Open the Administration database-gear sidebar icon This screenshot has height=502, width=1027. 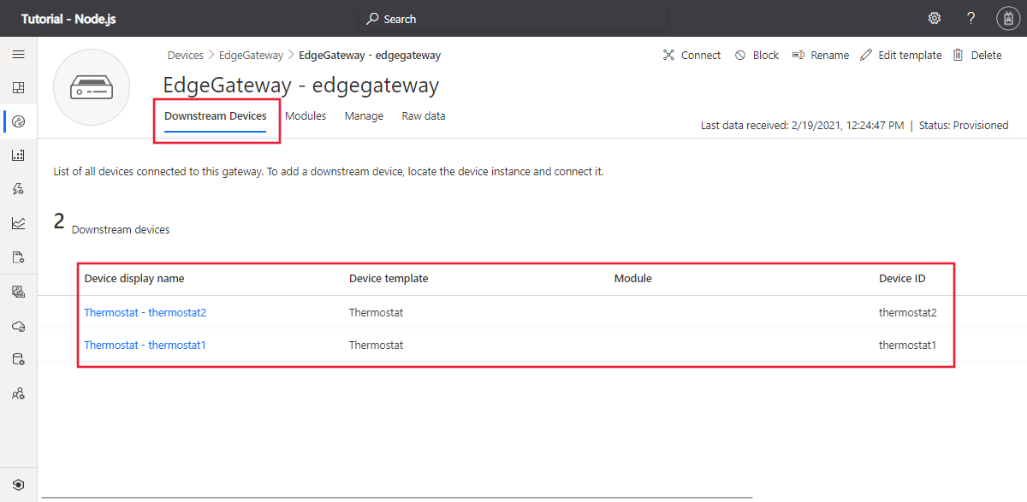point(18,359)
